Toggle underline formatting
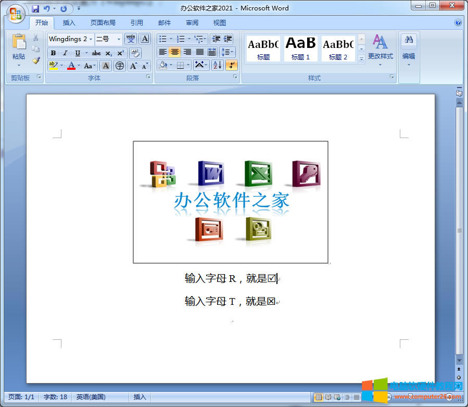 tap(78, 53)
